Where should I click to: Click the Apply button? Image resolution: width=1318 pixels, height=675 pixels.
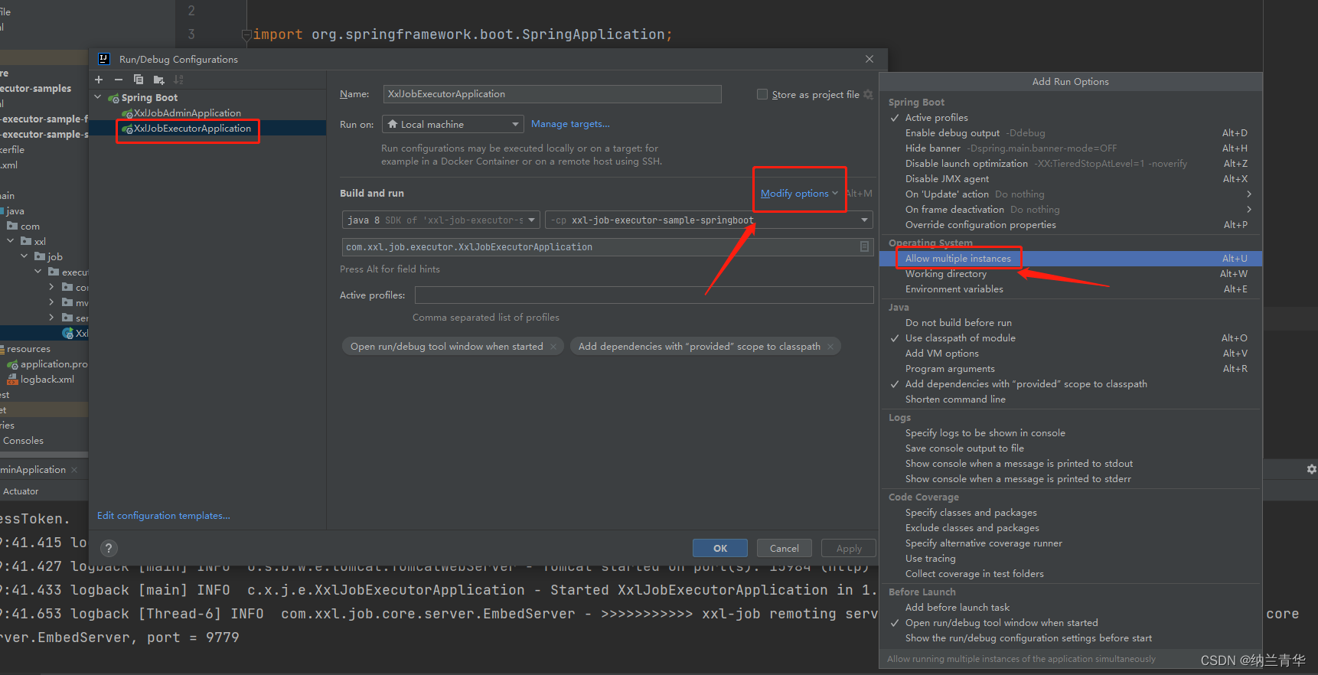tap(849, 548)
